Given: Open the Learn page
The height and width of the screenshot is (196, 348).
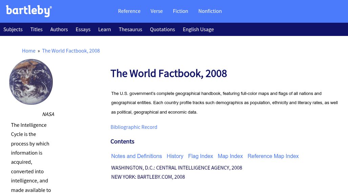Looking at the screenshot, I should [x=104, y=29].
